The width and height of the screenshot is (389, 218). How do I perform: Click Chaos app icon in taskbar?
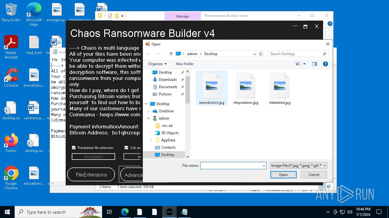pos(170,212)
